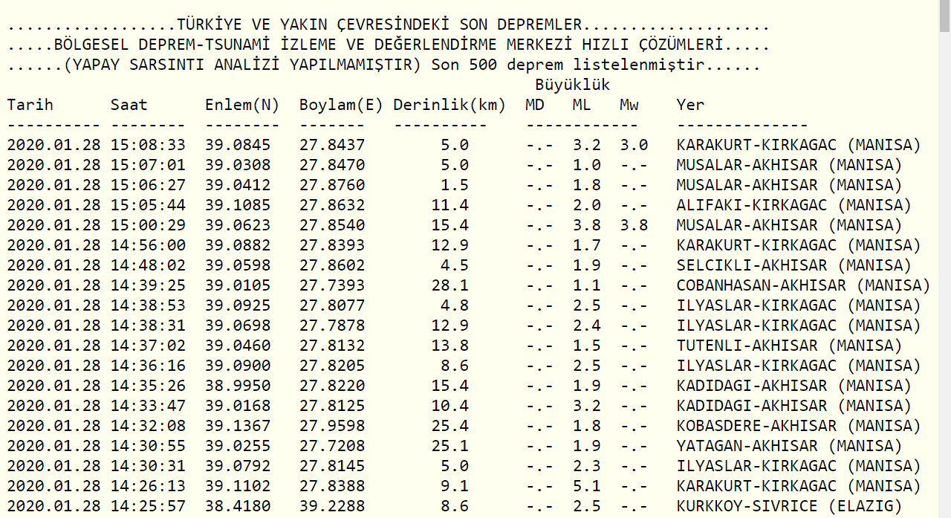Click the Yer column header
The height and width of the screenshot is (518, 951).
690,105
